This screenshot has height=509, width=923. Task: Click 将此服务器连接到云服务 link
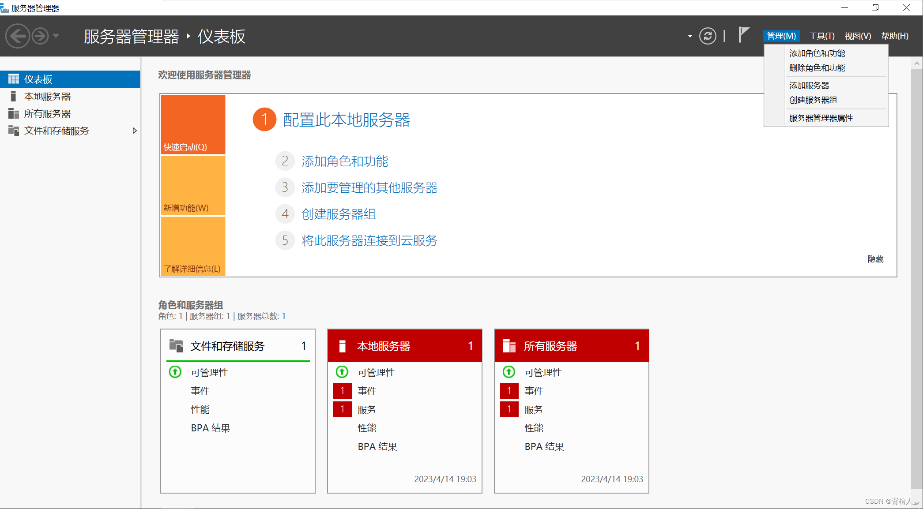click(x=369, y=241)
